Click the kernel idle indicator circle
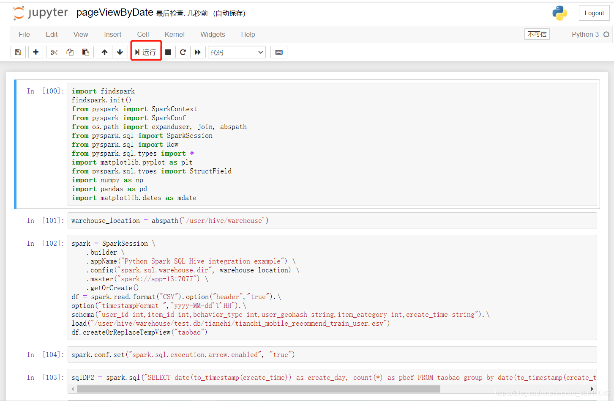The height and width of the screenshot is (401, 614). (606, 35)
